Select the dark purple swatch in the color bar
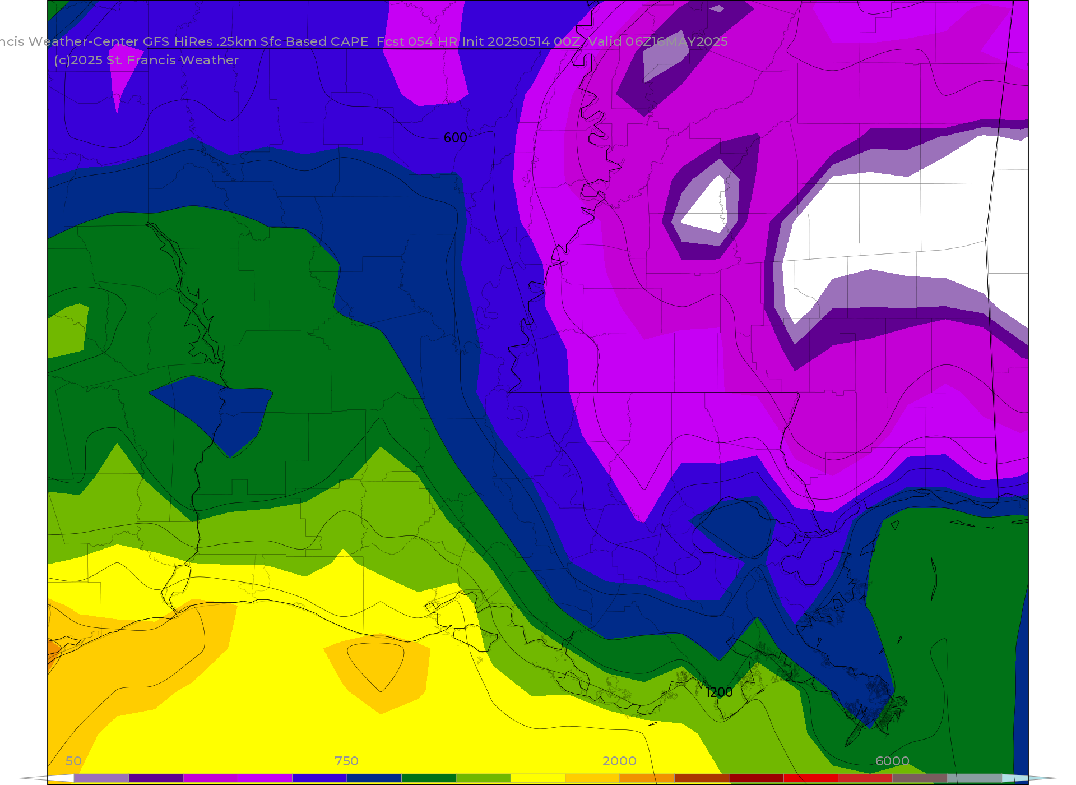Screen dimensions: 1076x785 (156, 778)
